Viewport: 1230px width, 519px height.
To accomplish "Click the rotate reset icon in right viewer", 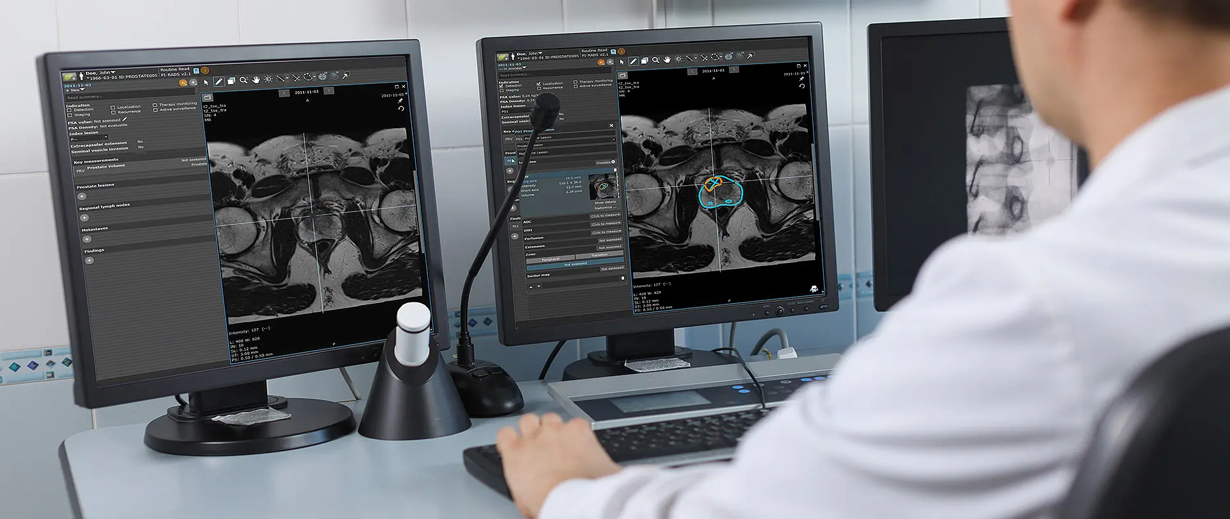I will point(802,86).
